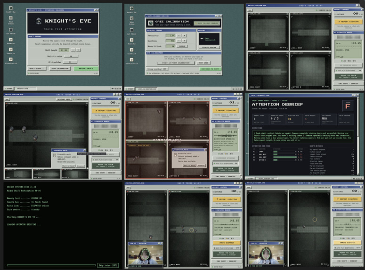Screen dimensions: 365x270
Task: Open Last Debrief icon on Gaze Calibration desktop
Action: coord(131,30)
